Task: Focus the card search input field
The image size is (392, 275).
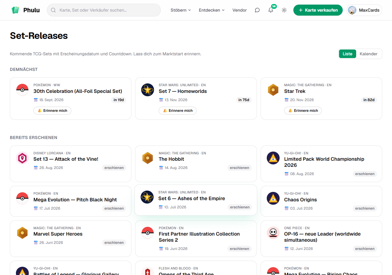Action: click(104, 10)
